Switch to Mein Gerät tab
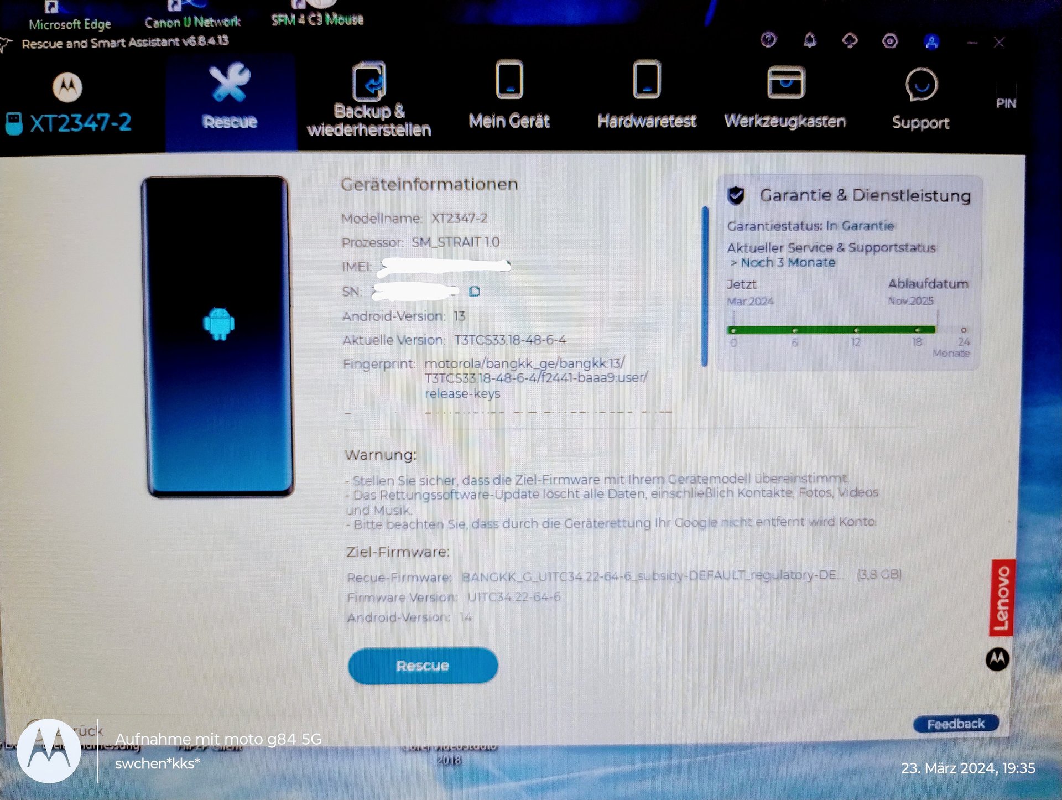The height and width of the screenshot is (800, 1062). click(509, 95)
